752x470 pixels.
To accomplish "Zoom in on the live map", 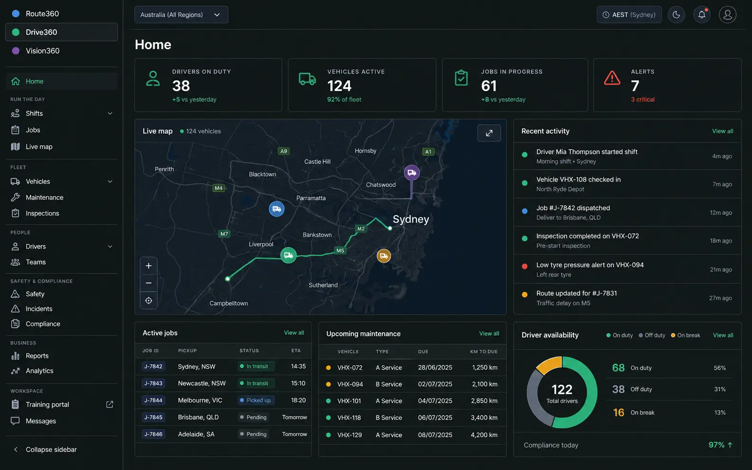I will pos(148,266).
